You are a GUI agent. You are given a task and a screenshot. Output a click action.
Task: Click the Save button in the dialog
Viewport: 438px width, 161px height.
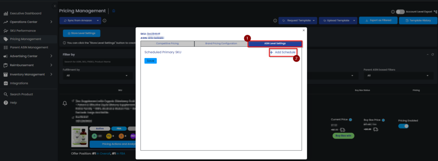(151, 61)
